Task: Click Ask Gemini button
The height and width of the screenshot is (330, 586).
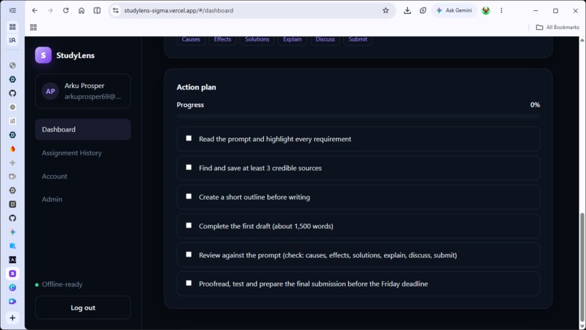Action: [x=454, y=10]
